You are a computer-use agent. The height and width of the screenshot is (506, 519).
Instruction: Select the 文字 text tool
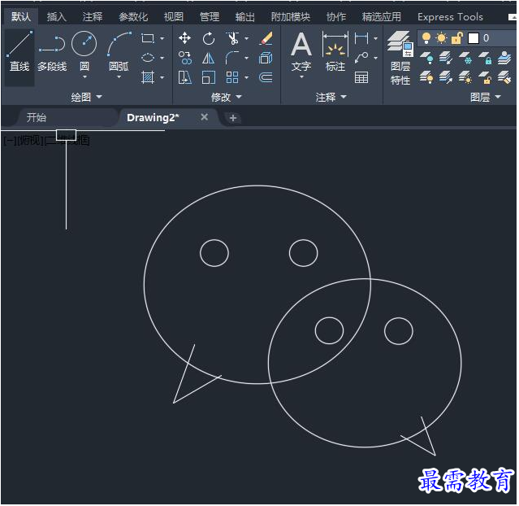point(301,52)
